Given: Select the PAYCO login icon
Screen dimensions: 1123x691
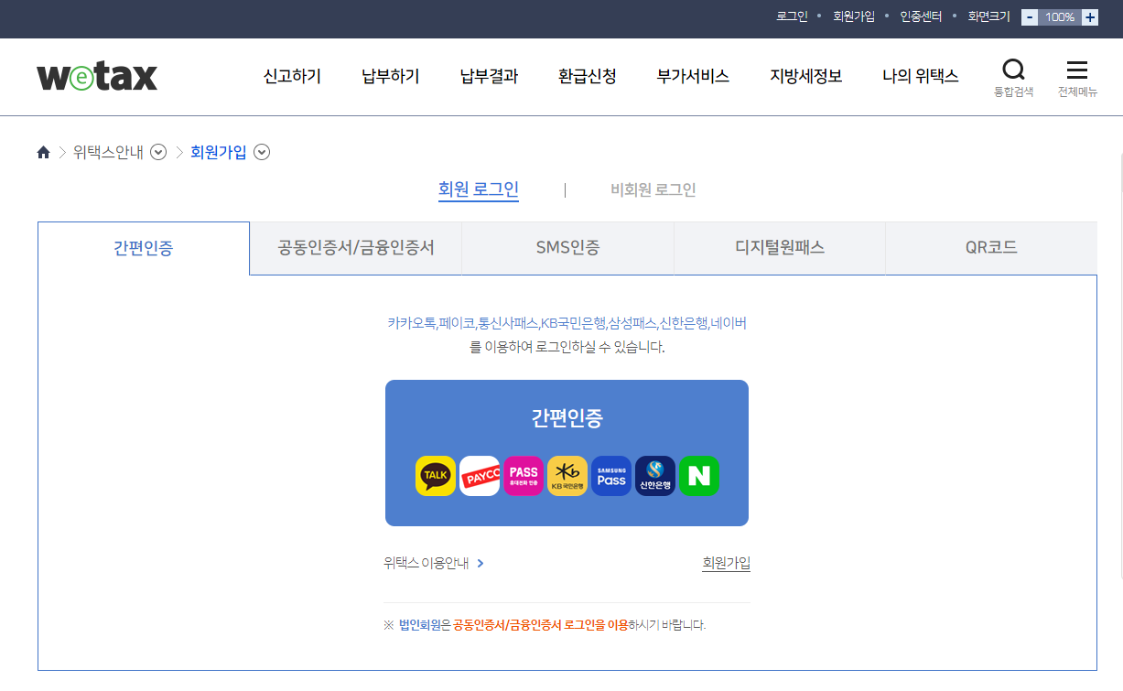Looking at the screenshot, I should click(x=480, y=476).
